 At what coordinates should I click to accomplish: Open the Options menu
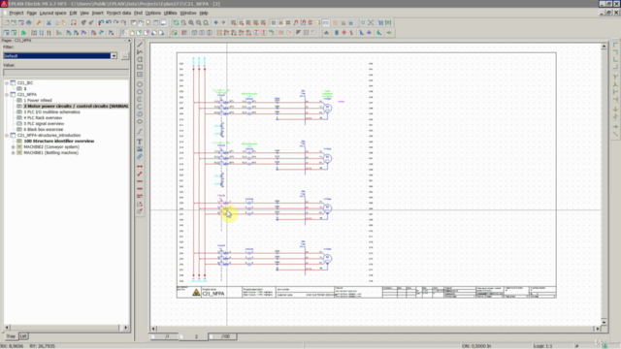click(153, 13)
